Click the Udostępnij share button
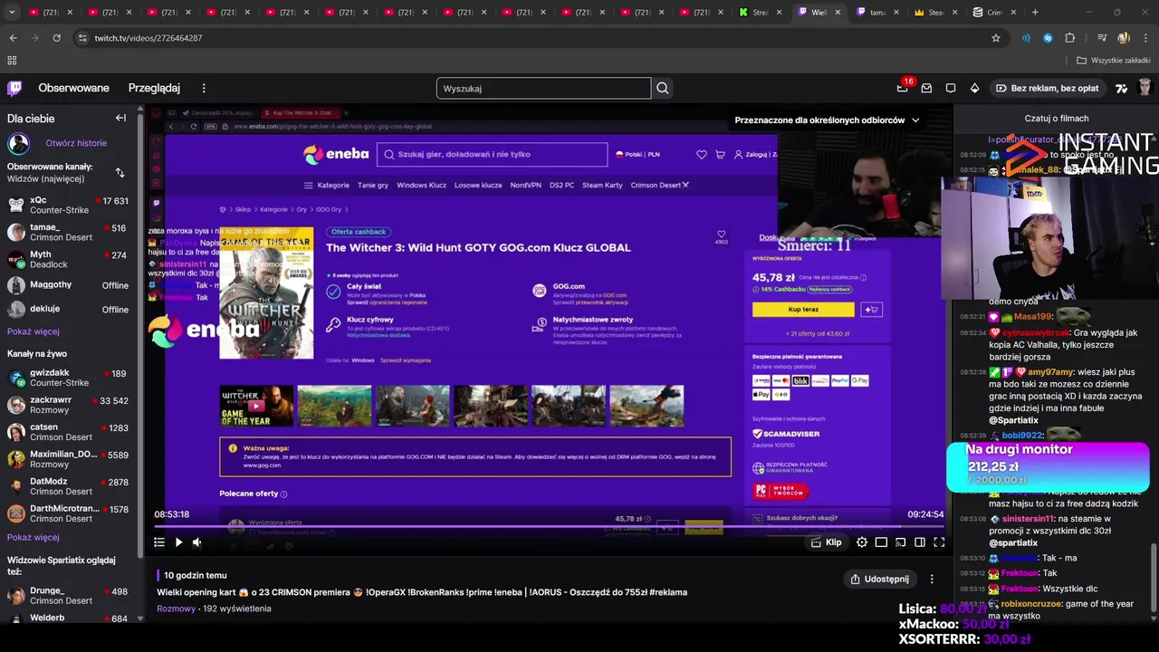The height and width of the screenshot is (652, 1159). 879,579
